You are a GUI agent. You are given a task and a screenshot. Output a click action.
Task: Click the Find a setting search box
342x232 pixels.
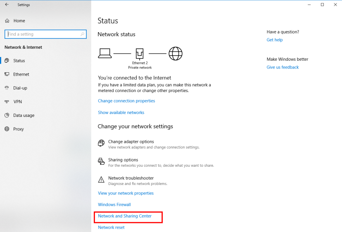pyautogui.click(x=43, y=34)
